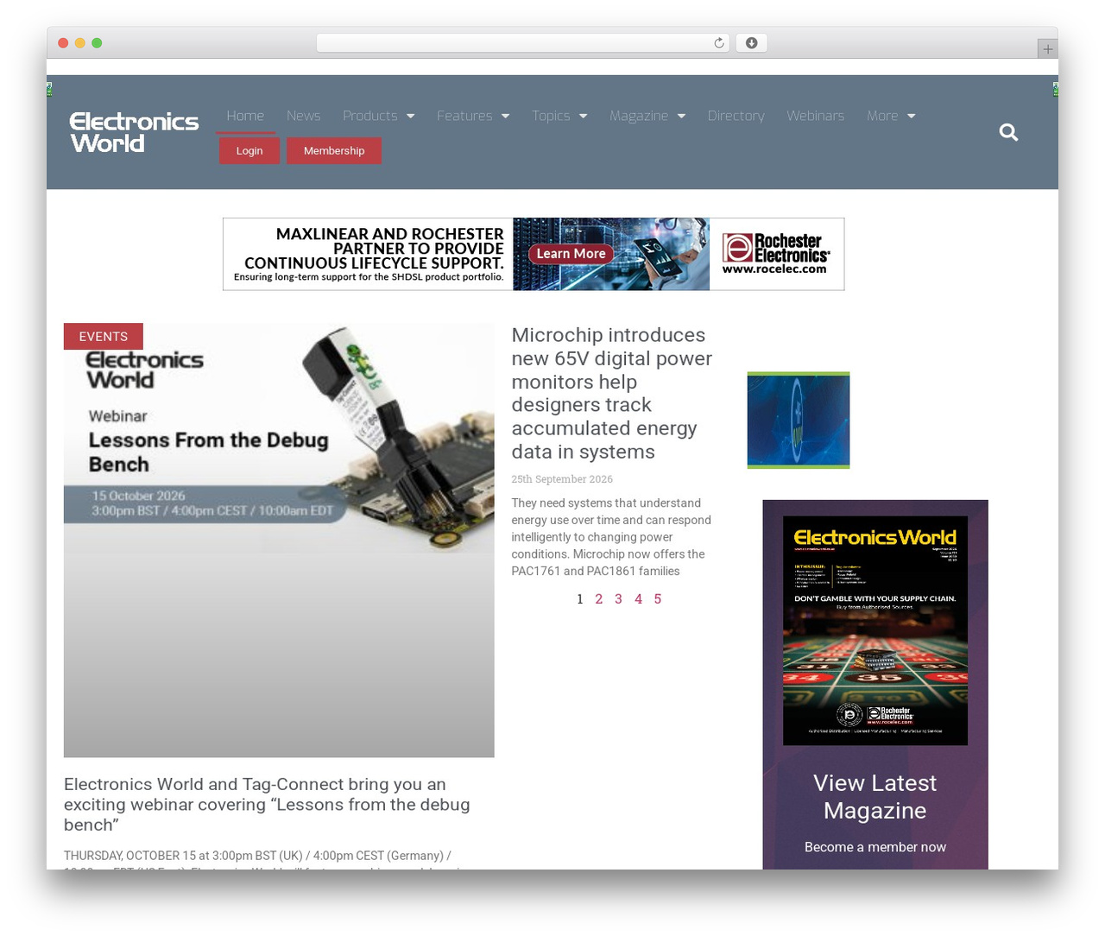1105x936 pixels.
Task: Go to slider page 4
Action: click(638, 599)
